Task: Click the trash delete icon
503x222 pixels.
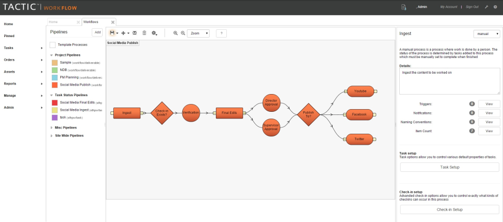Action: click(x=145, y=33)
